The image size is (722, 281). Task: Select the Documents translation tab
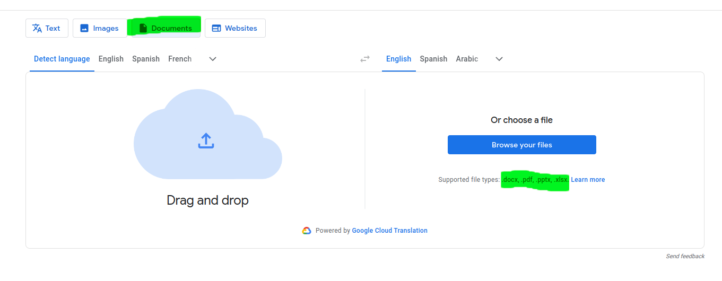(x=166, y=28)
